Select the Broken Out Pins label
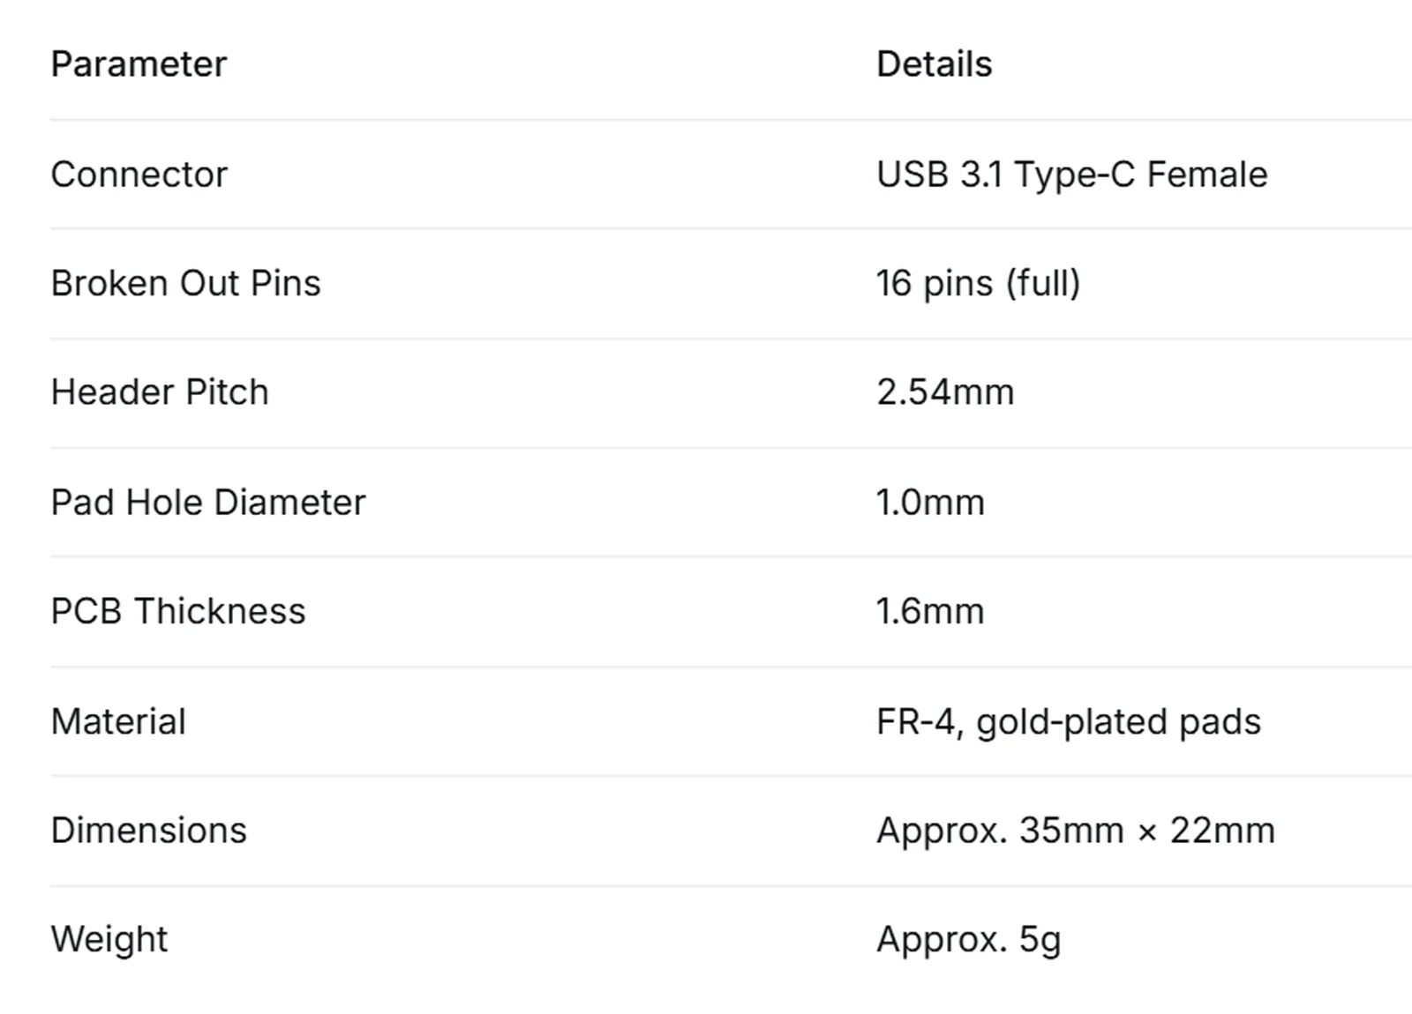The height and width of the screenshot is (1014, 1412). coord(185,283)
